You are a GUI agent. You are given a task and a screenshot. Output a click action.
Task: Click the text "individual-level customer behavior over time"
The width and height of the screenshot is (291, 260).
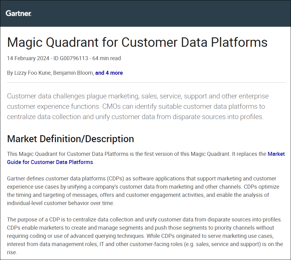[61, 203]
